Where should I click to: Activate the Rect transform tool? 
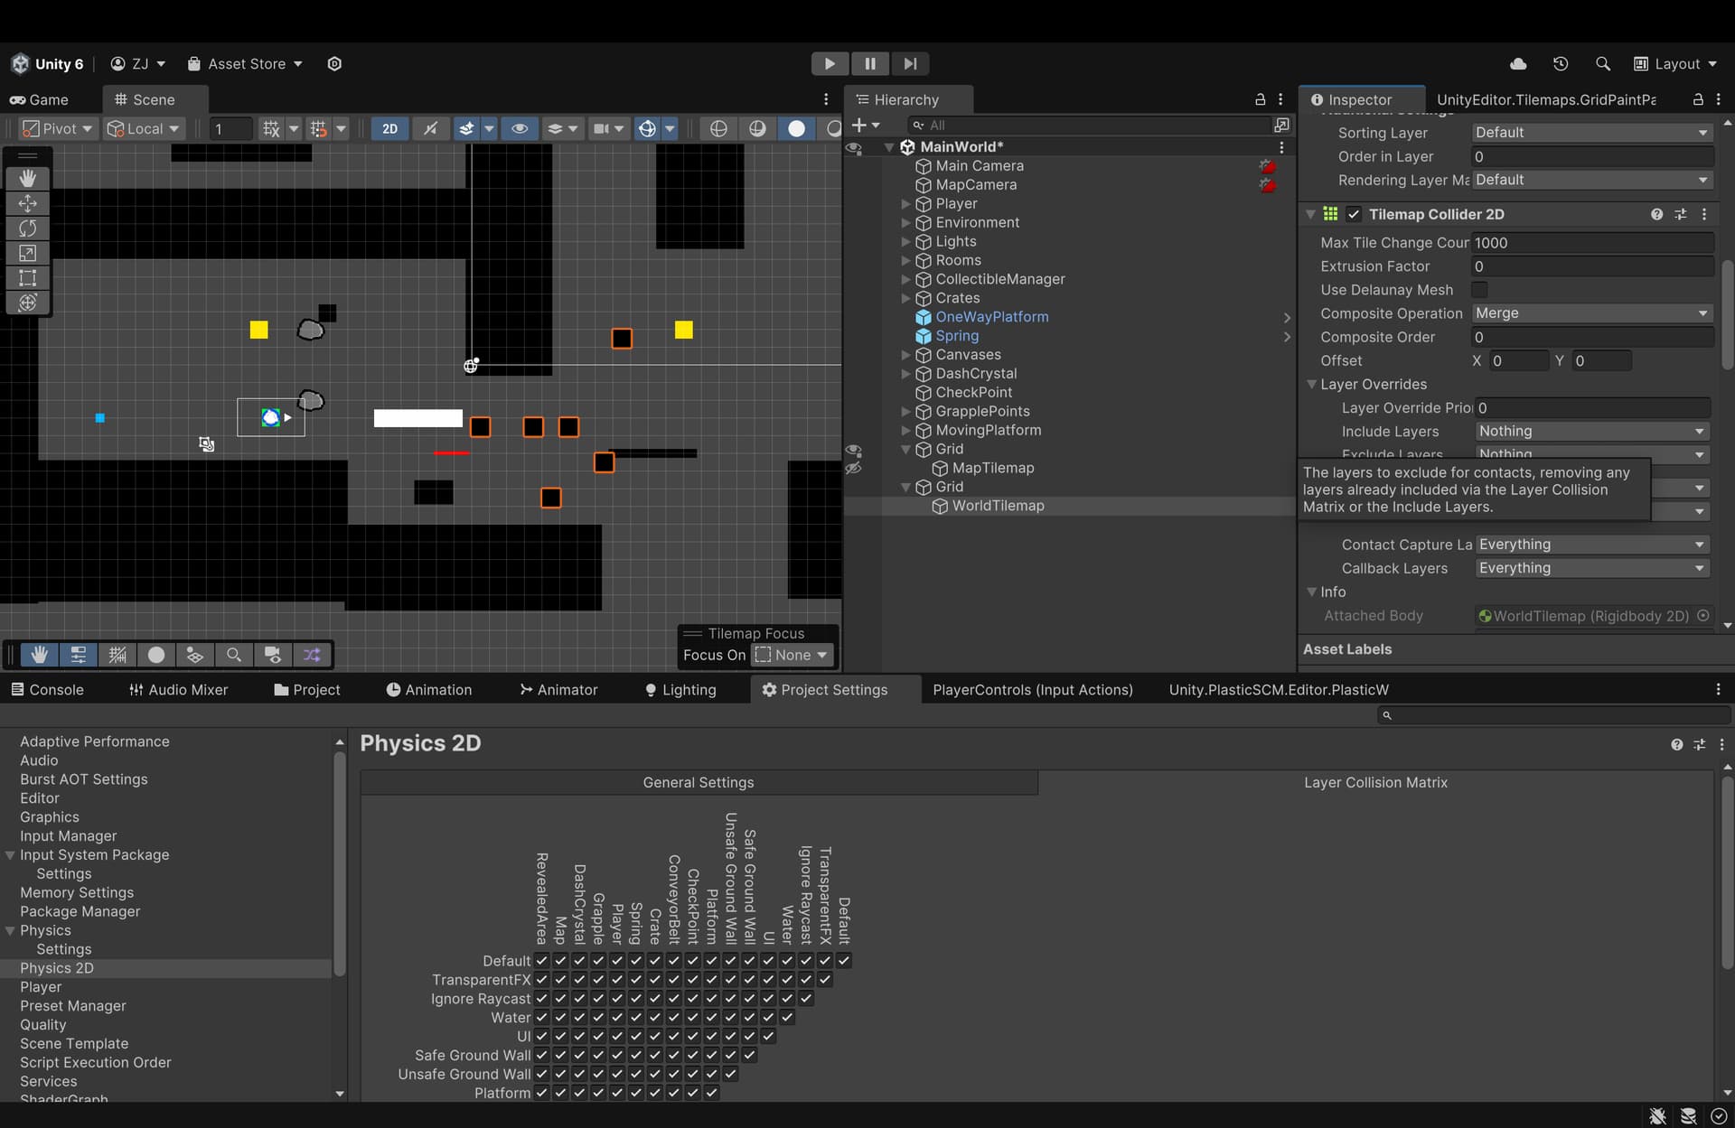[28, 278]
